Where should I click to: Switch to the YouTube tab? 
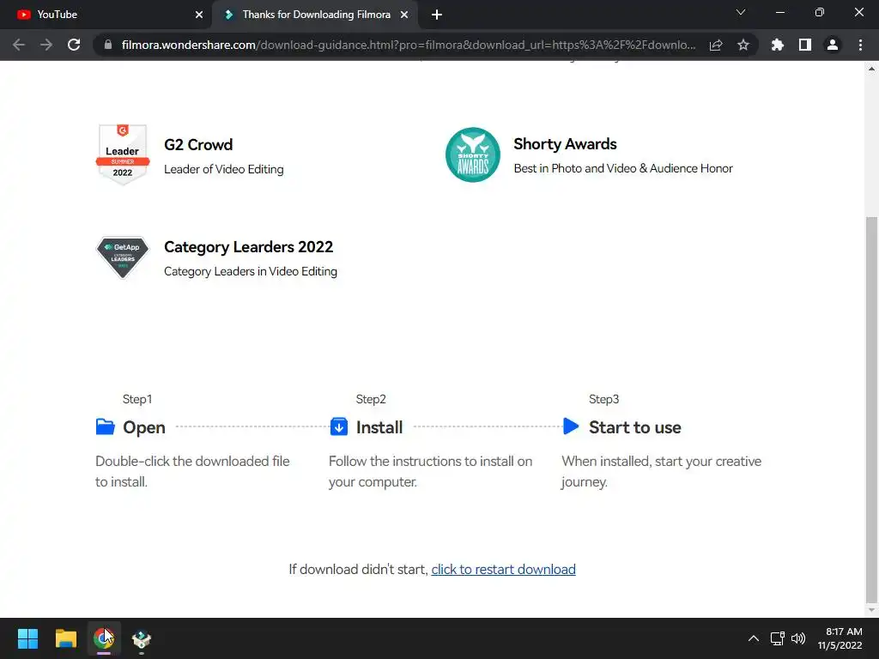click(105, 15)
